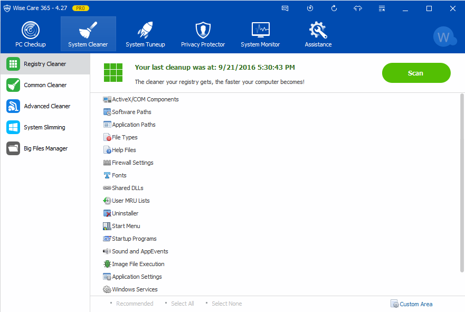Open the System Monitor icon
This screenshot has height=312, width=465.
260,30
